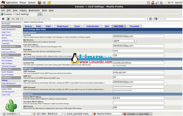This screenshot has width=183, height=116.
Task: Open Graph Trees in the sidebar
Action: tap(6, 32)
